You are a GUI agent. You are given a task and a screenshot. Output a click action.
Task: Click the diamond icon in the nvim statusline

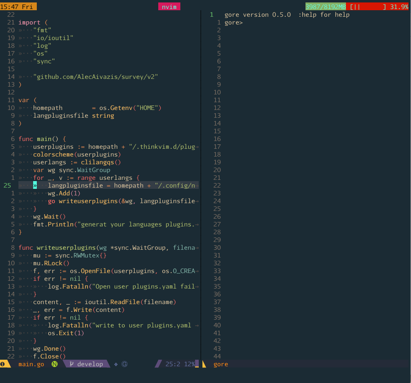[116, 364]
